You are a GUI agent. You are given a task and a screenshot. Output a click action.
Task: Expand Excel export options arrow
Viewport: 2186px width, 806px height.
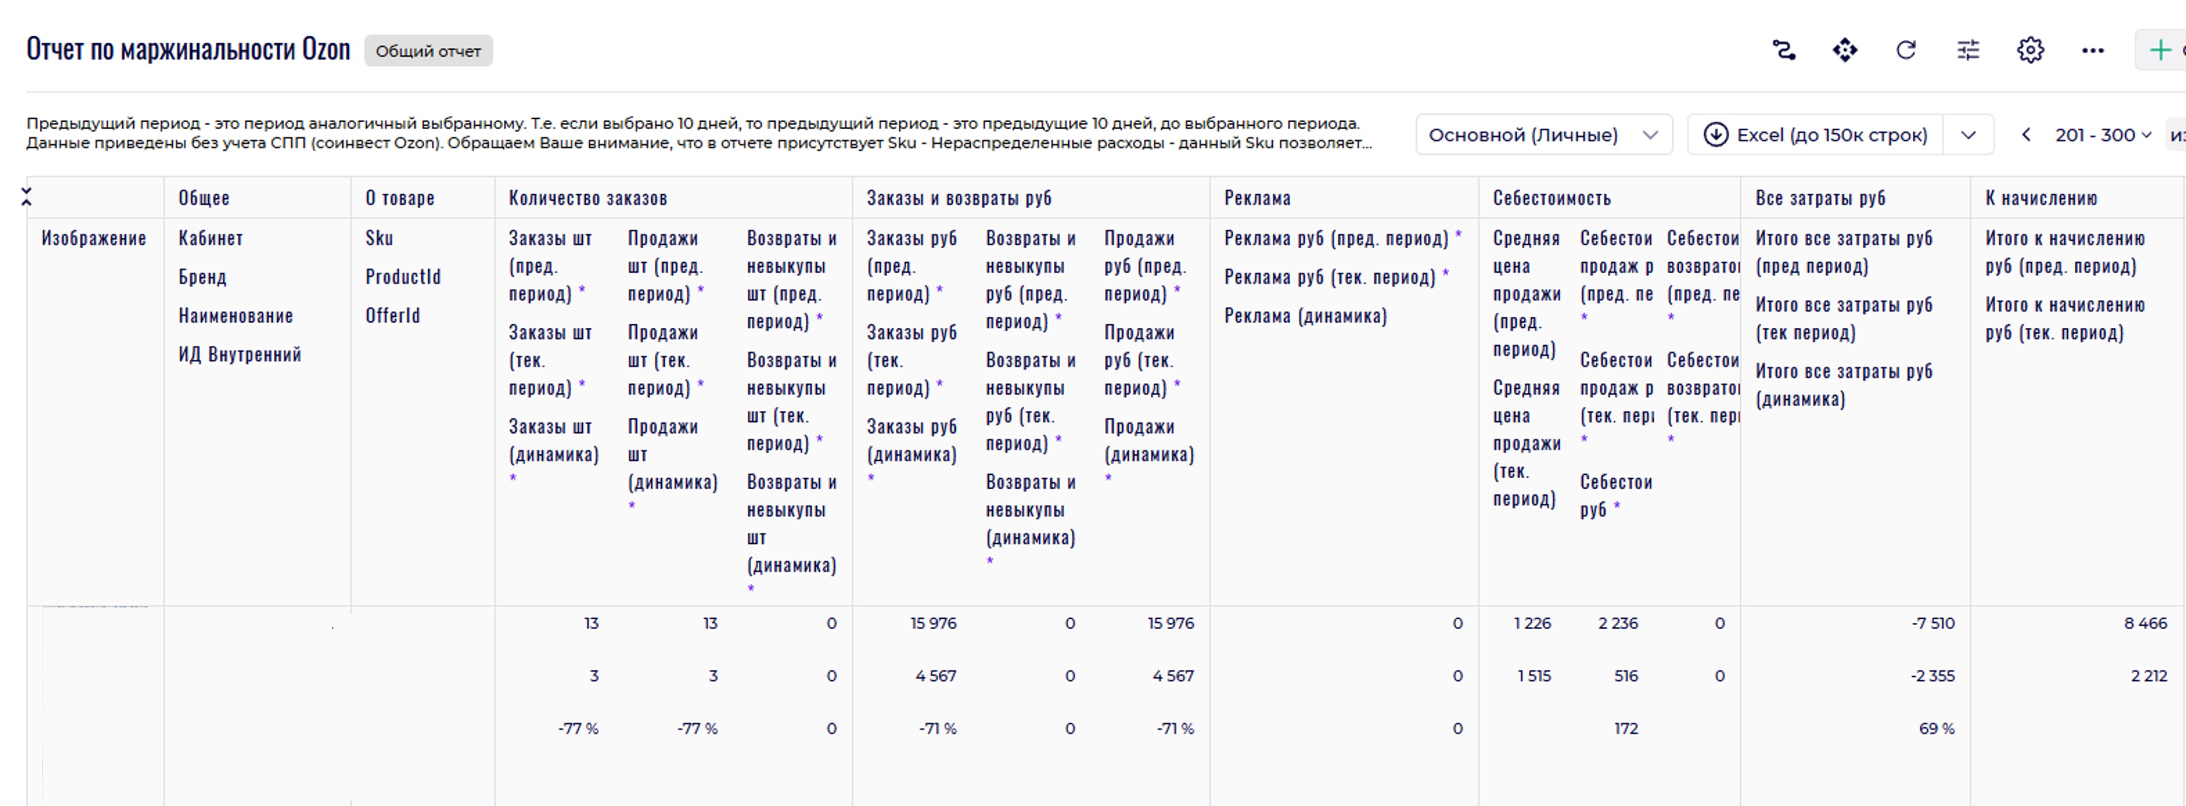[1969, 135]
